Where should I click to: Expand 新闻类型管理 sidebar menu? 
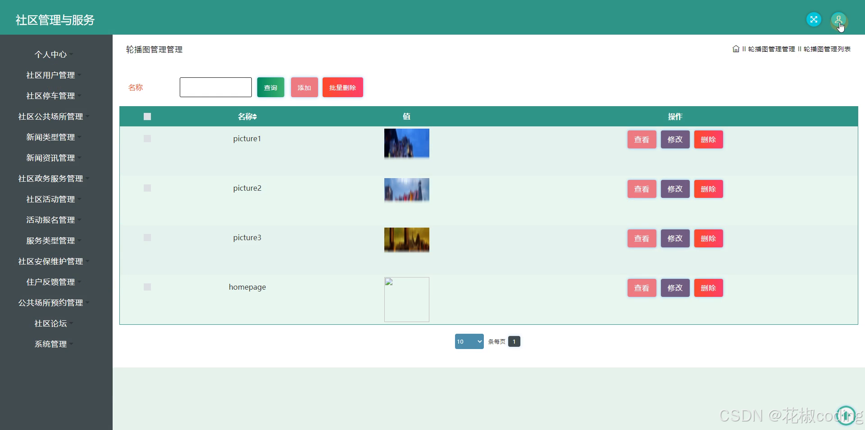pos(54,137)
